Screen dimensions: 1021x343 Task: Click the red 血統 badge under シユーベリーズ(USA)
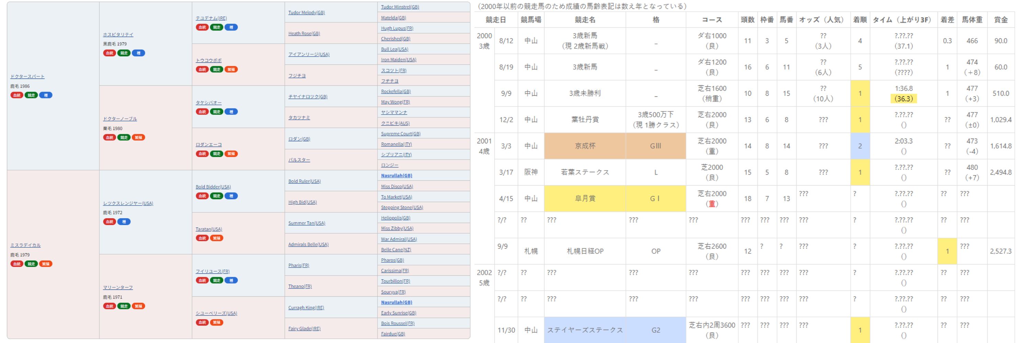click(x=202, y=322)
